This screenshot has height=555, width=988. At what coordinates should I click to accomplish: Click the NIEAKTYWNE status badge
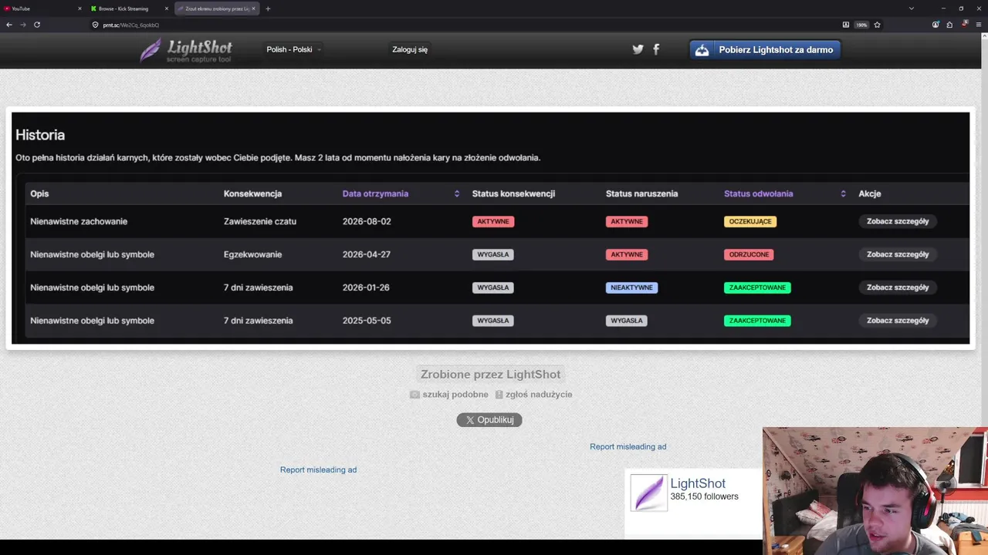point(632,288)
